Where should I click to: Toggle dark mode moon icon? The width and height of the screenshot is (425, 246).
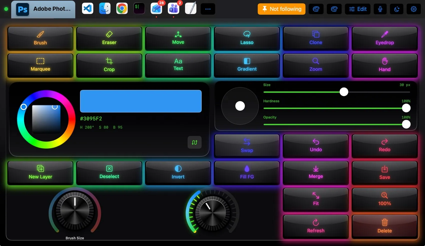pos(397,9)
